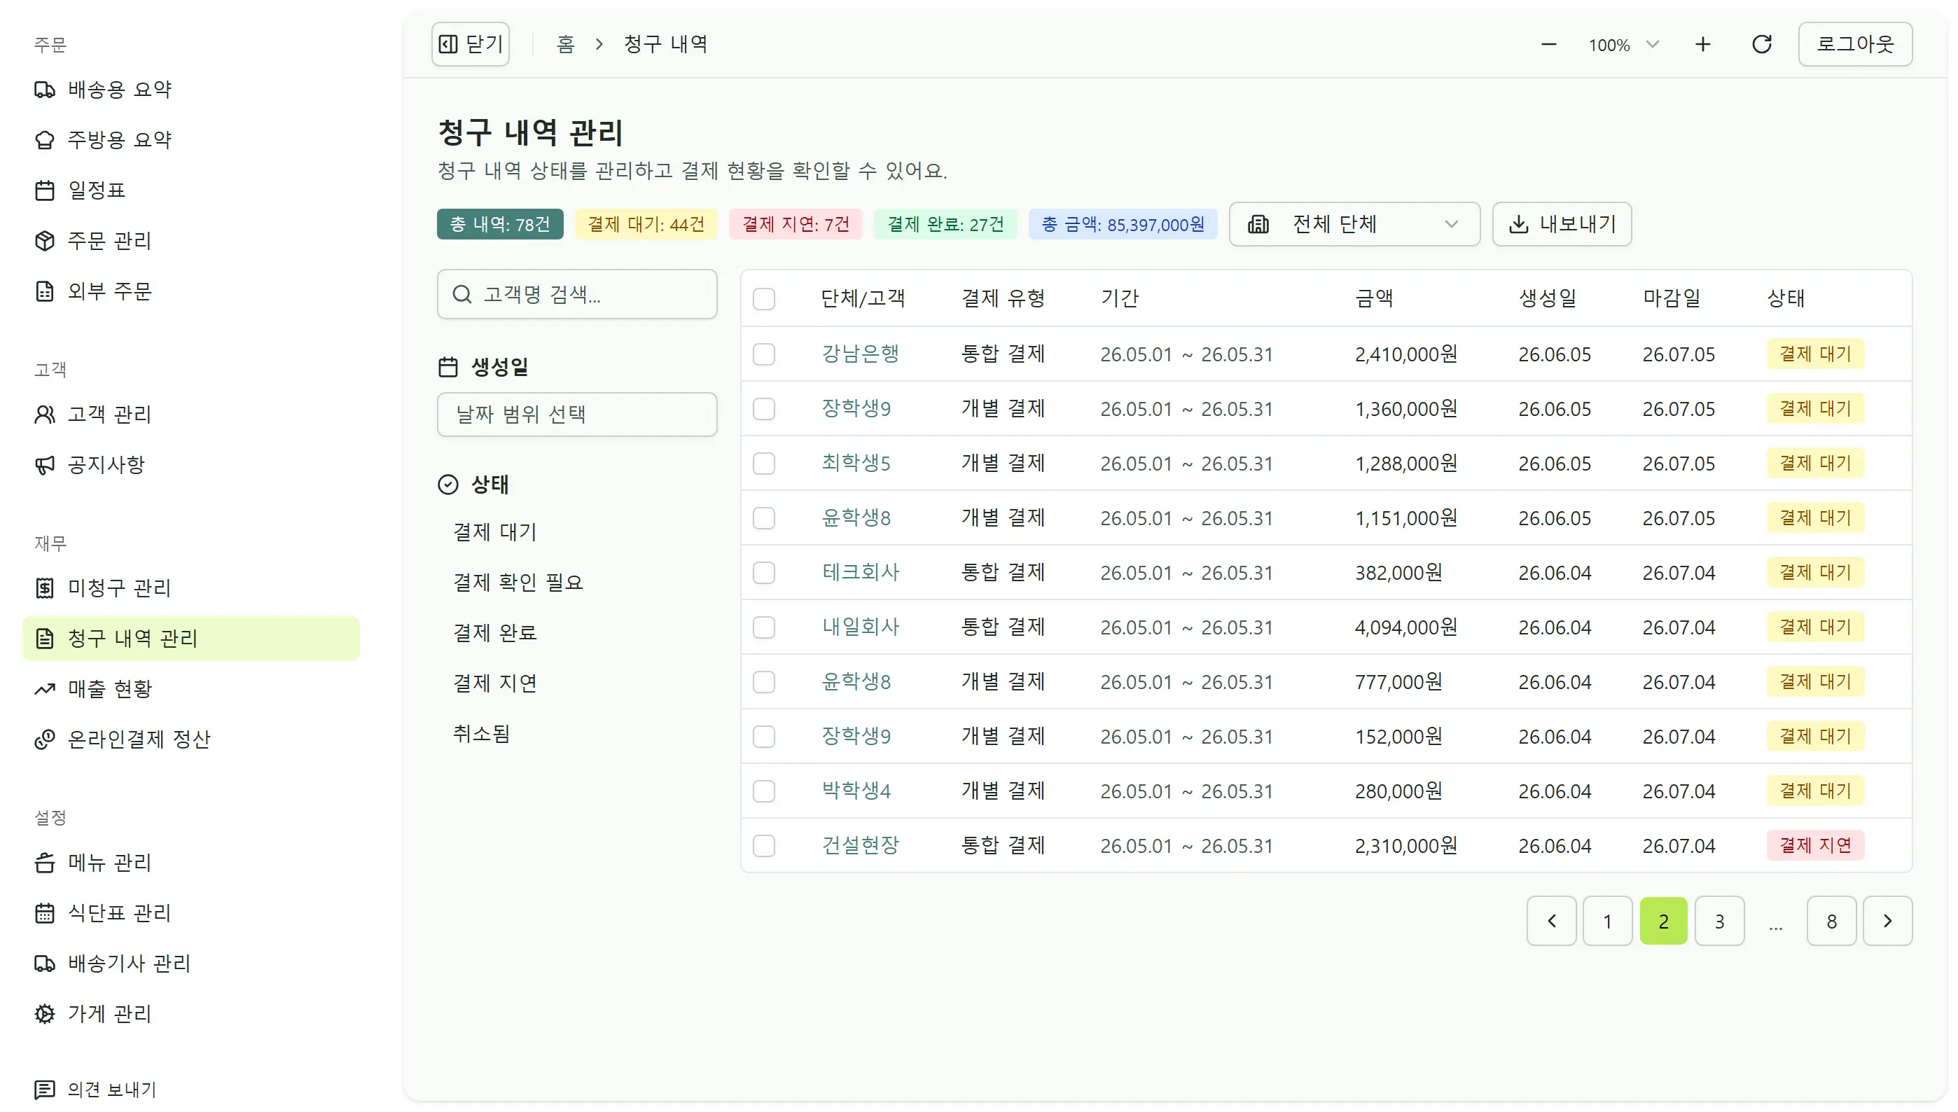Image resolution: width=1958 pixels, height=1112 pixels.
Task: Click the 닫기 sidebar collapse button
Action: tap(471, 44)
